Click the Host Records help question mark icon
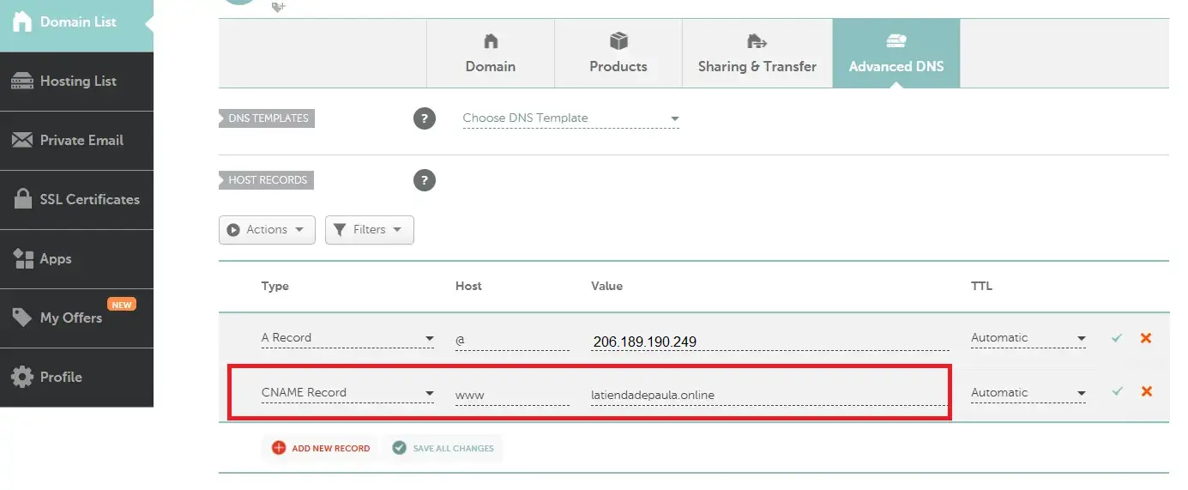 coord(425,180)
